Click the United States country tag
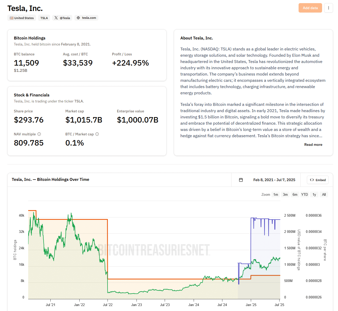 coord(22,18)
